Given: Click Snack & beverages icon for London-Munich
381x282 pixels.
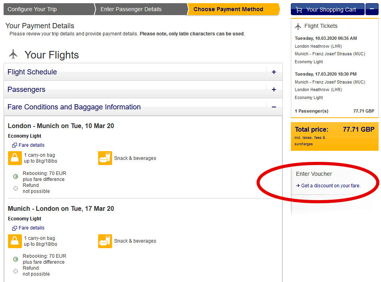Looking at the screenshot, I should (105, 158).
